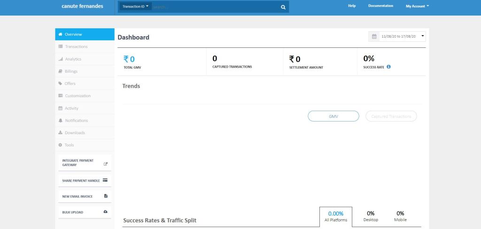The height and width of the screenshot is (229, 481).
Task: Go to Transactions in sidebar
Action: [85, 46]
